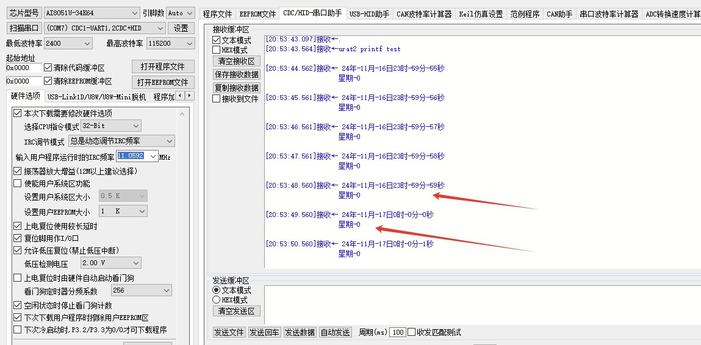Enable receive buffer 文本模式 checkbox
Image resolution: width=701 pixels, height=345 pixels.
(217, 40)
